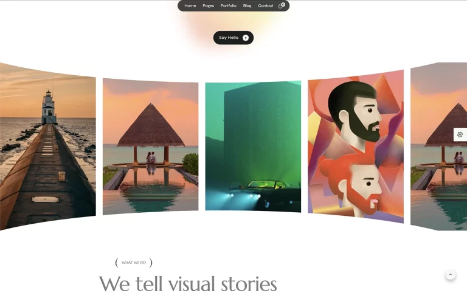Select the partially visible hut photo at right edge
The width and height of the screenshot is (467, 291).
[x=438, y=146]
